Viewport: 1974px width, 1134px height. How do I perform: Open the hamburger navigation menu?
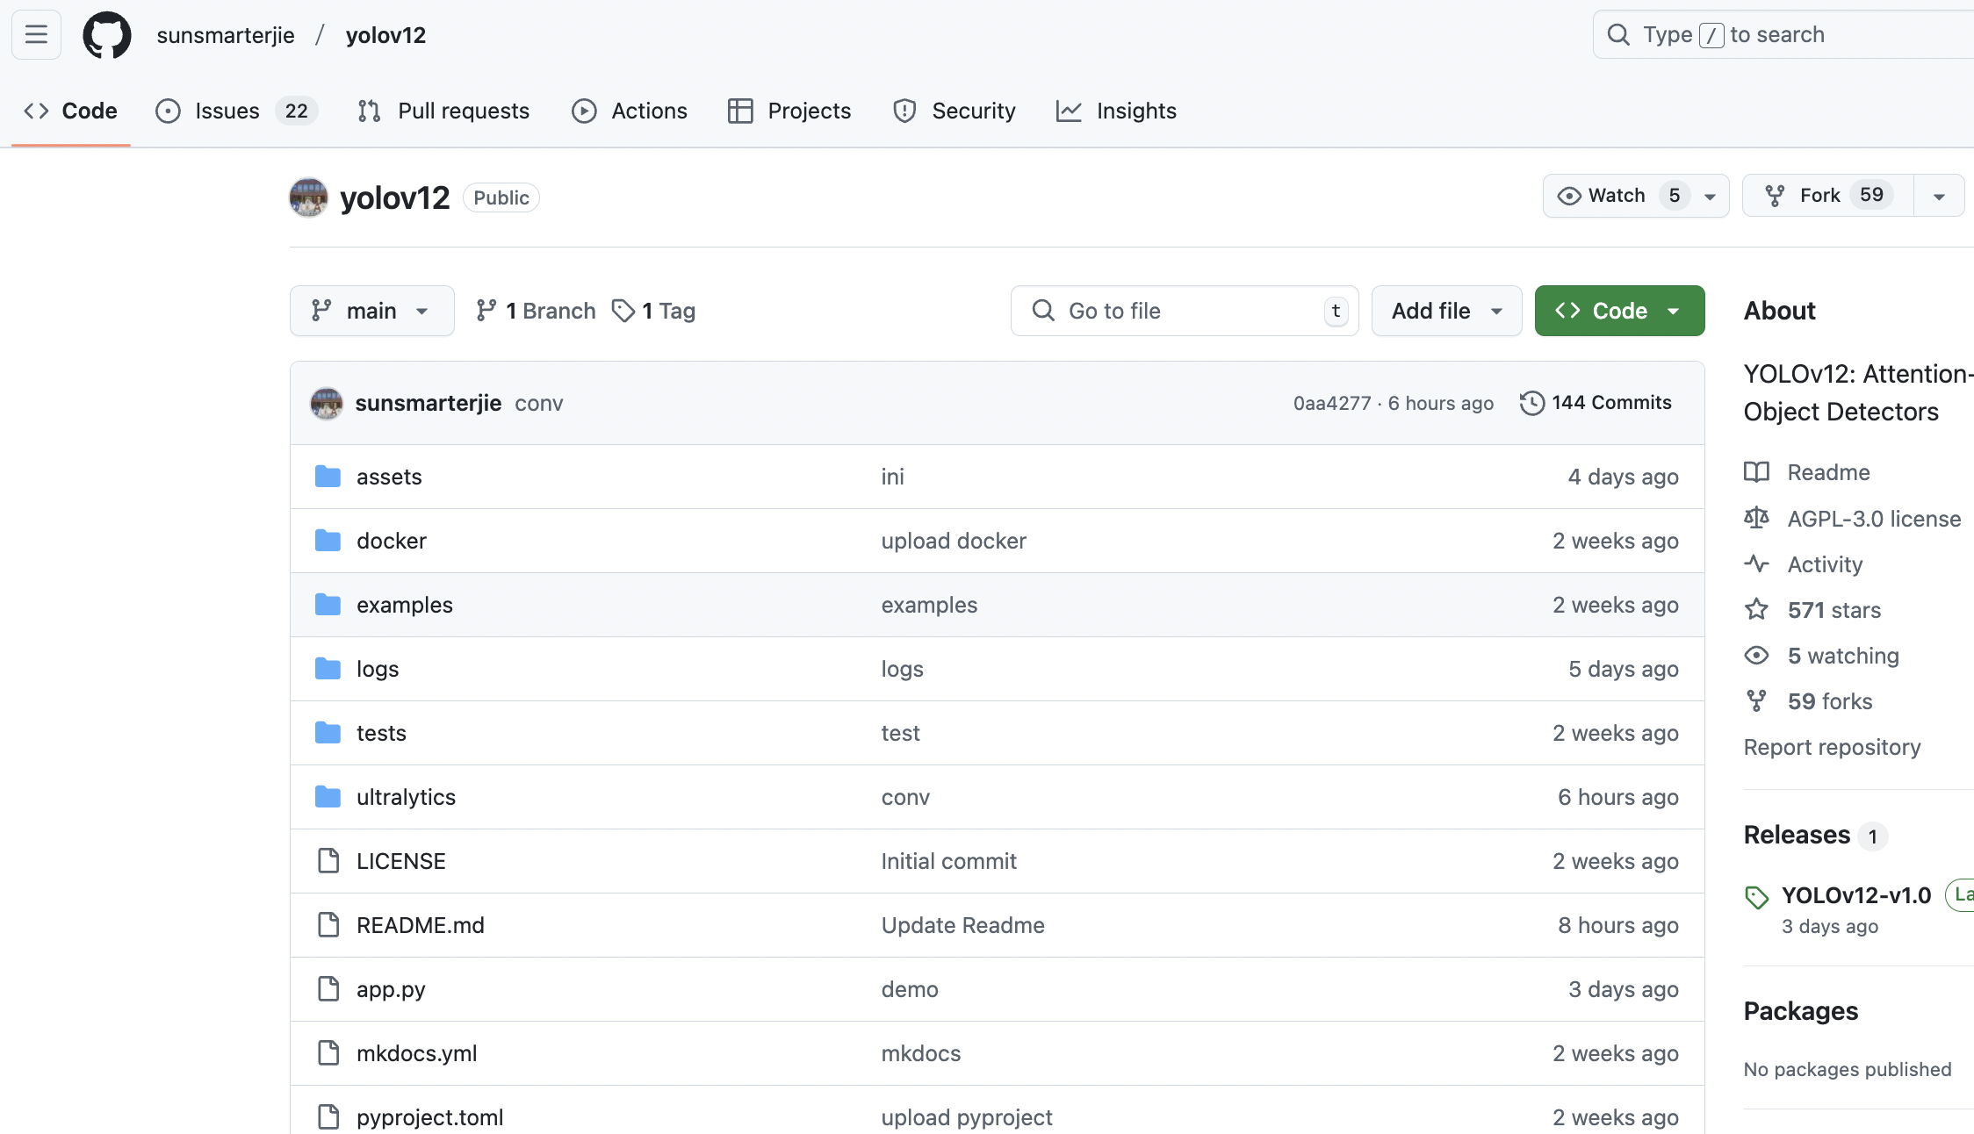pos(36,35)
